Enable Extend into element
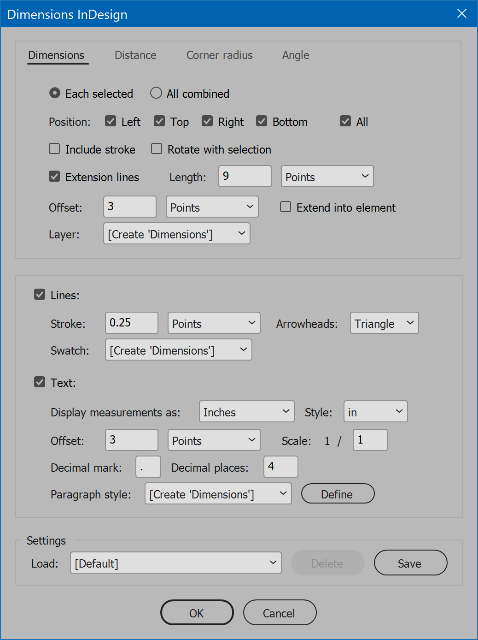This screenshot has height=640, width=478. (x=286, y=207)
